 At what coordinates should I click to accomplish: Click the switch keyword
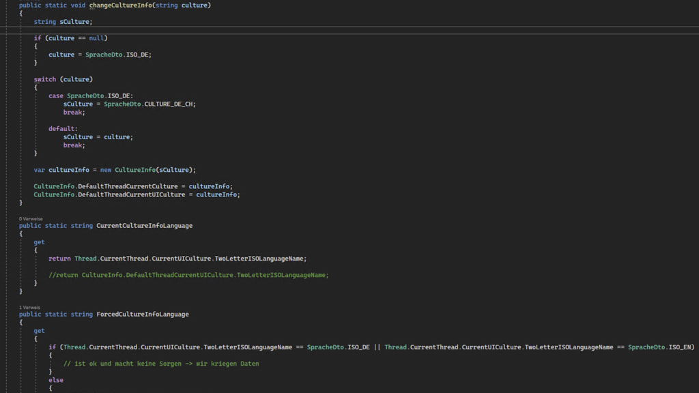[x=45, y=79]
